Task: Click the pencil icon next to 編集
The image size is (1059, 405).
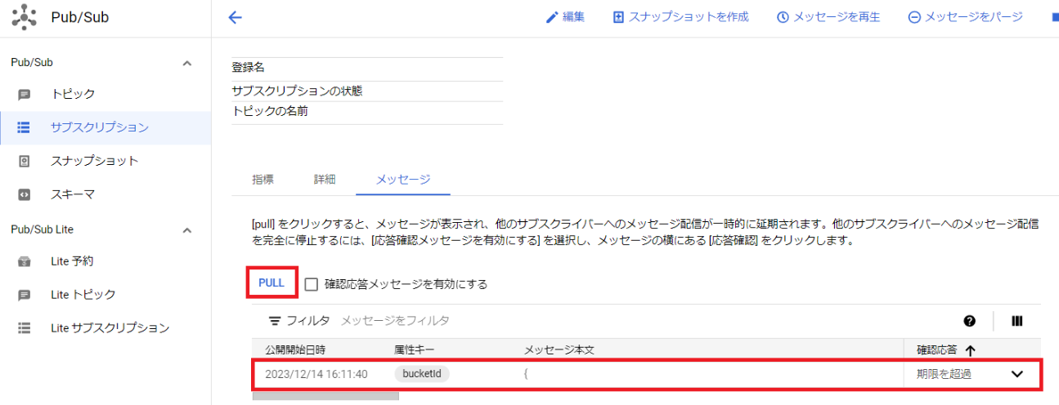Action: tap(552, 17)
